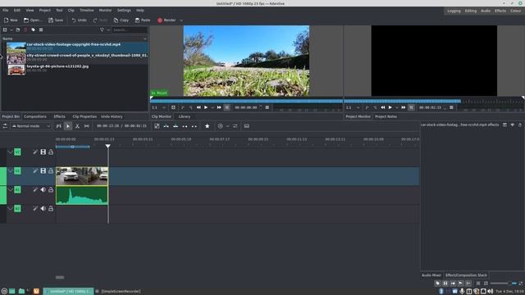525x295 pixels.
Task: Open the Normal mode edit dropdown
Action: [x=31, y=126]
